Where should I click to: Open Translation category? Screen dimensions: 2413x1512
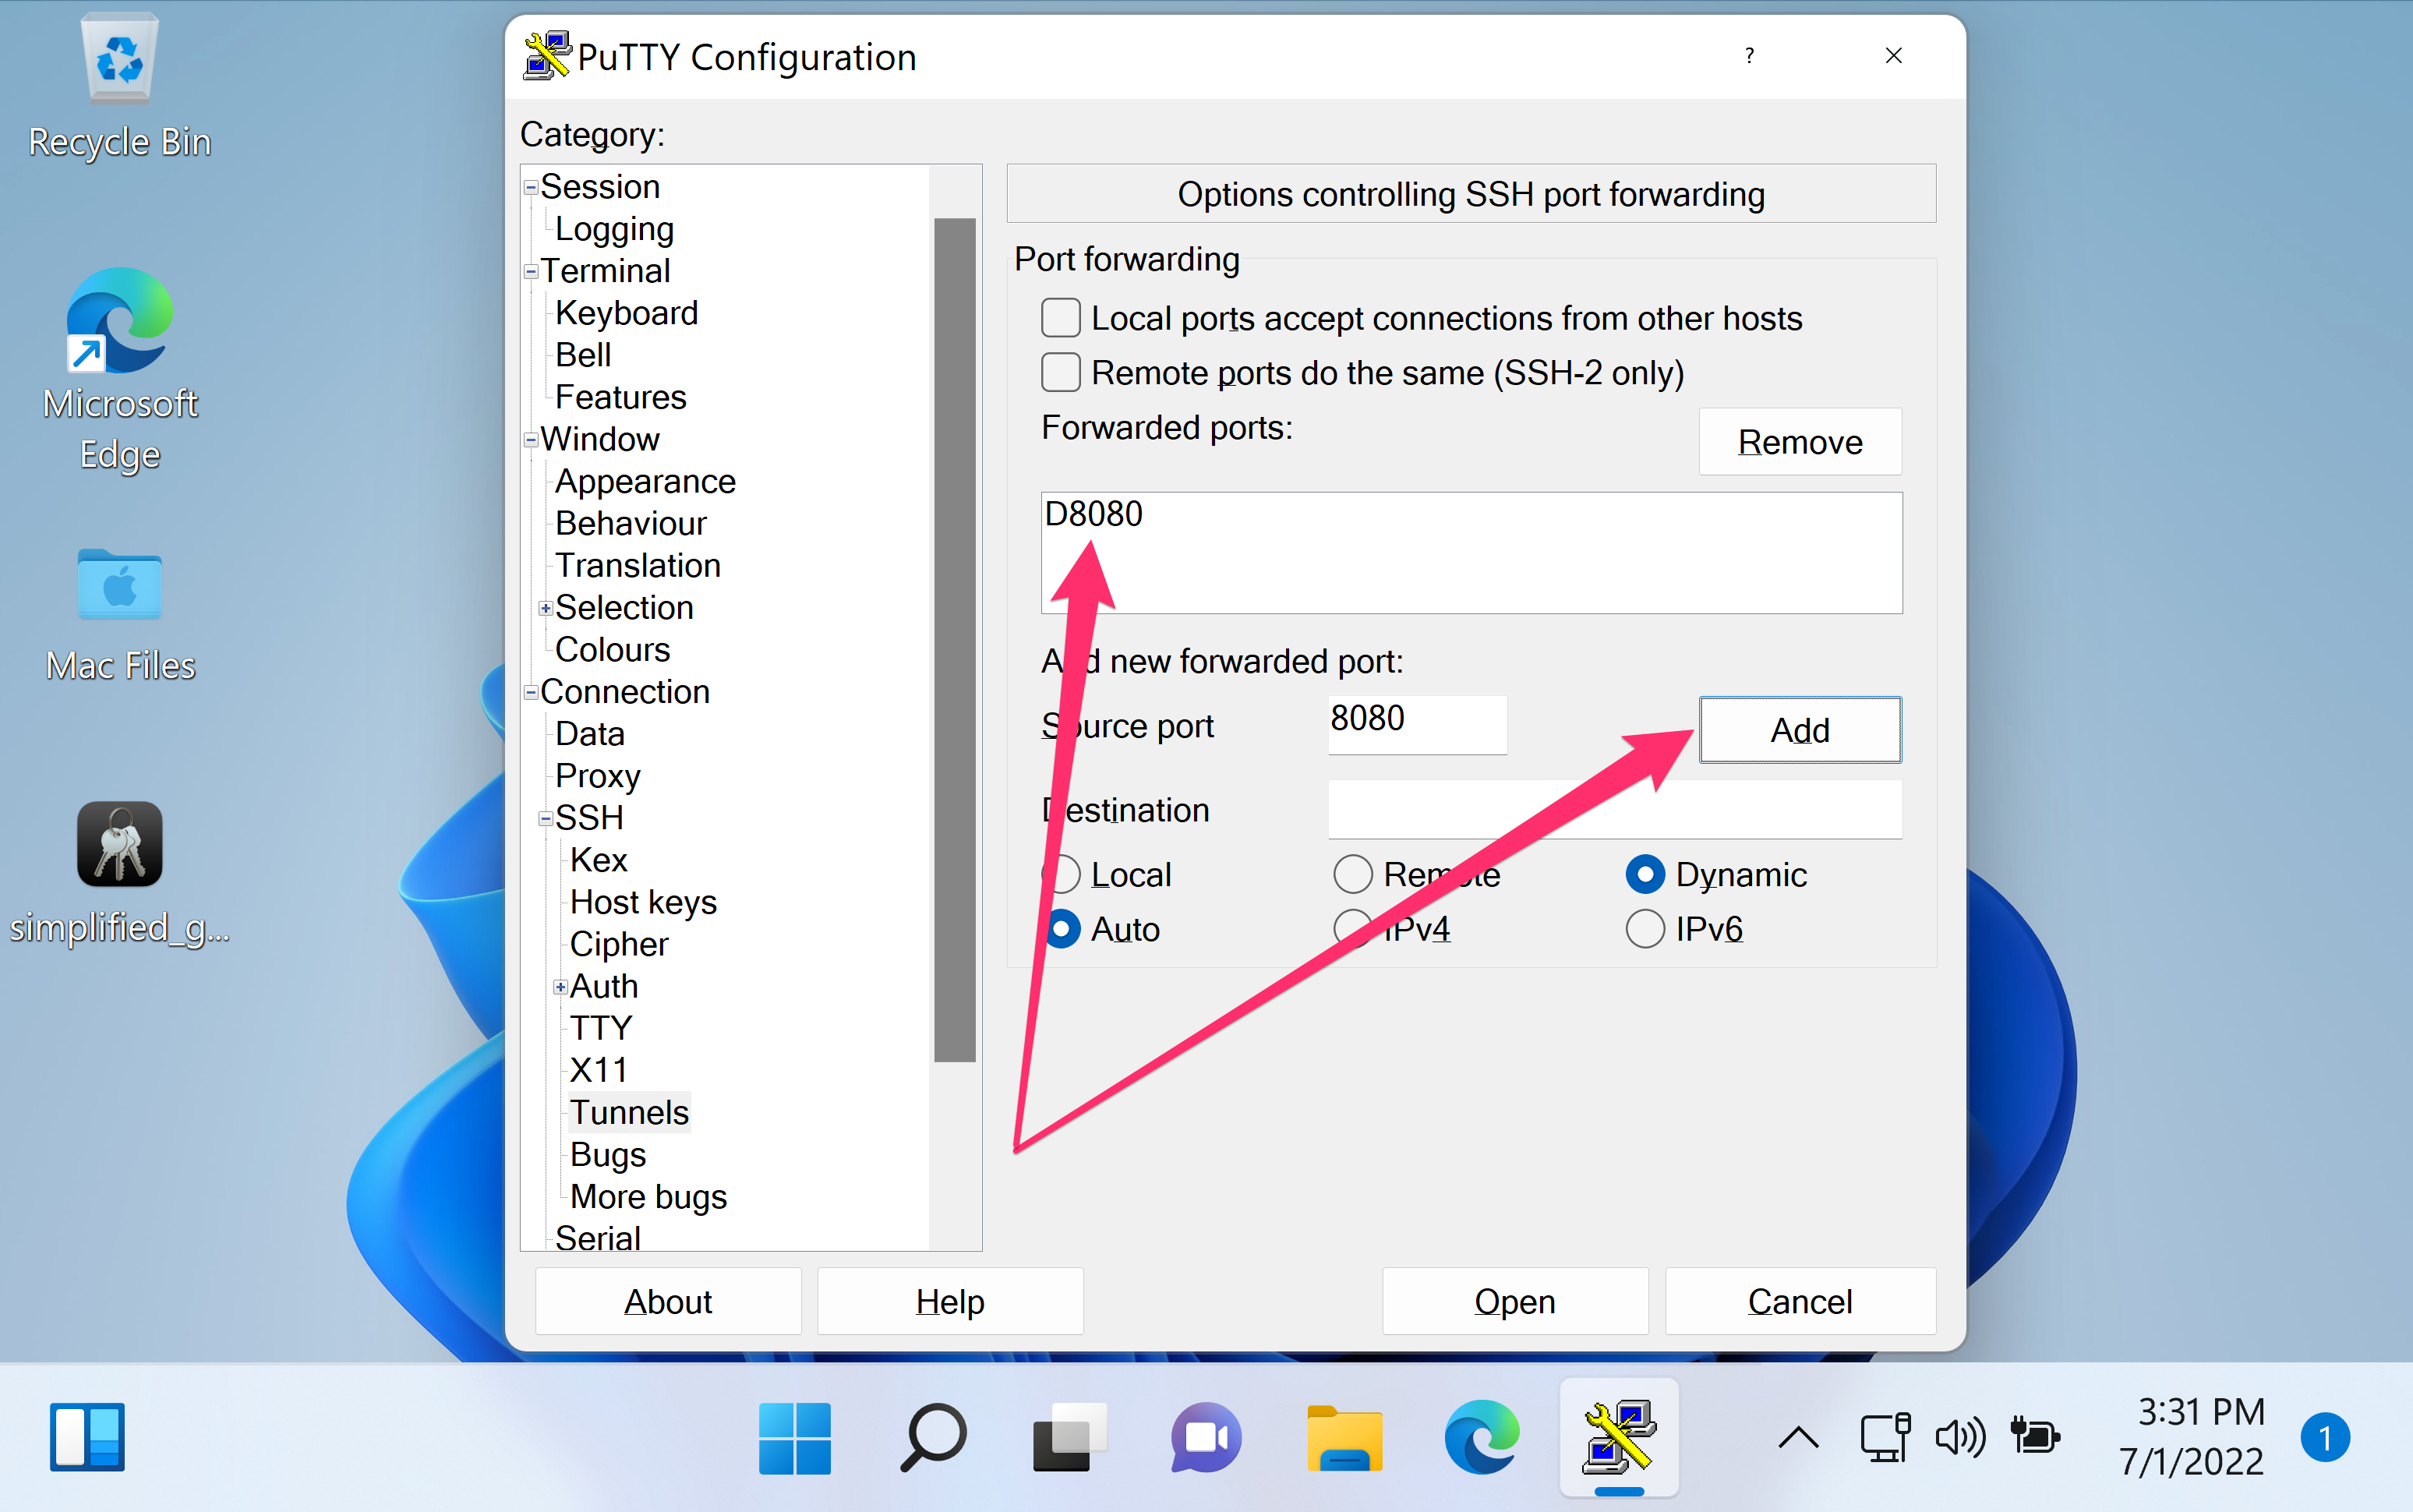(638, 566)
